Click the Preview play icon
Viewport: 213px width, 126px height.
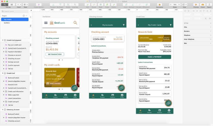[196, 5]
